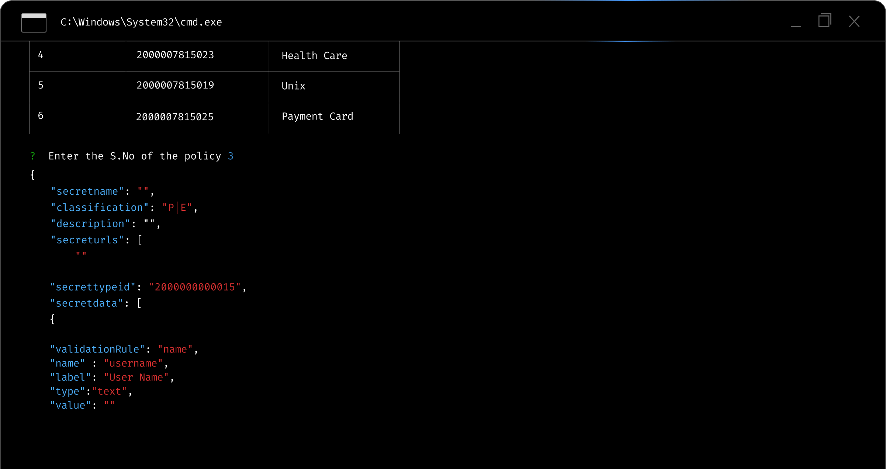Viewport: 886px width, 469px height.
Task: Click the green question mark prompt symbol
Action: pyautogui.click(x=32, y=156)
